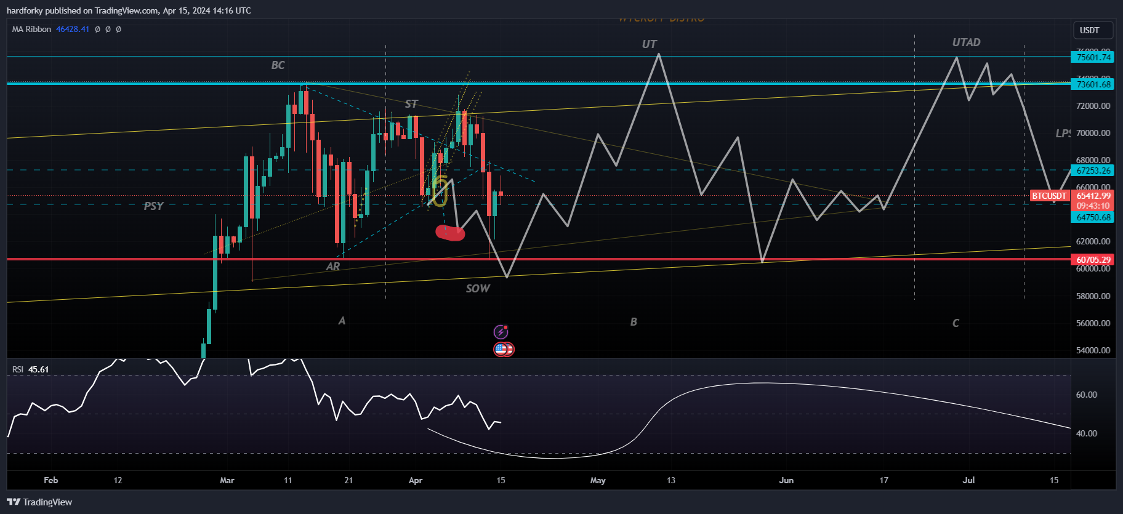
Task: Click the phase A label
Action: pyautogui.click(x=342, y=321)
